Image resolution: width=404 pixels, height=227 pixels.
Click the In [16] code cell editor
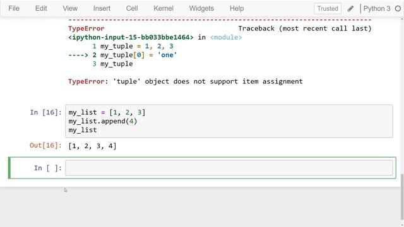click(x=229, y=121)
